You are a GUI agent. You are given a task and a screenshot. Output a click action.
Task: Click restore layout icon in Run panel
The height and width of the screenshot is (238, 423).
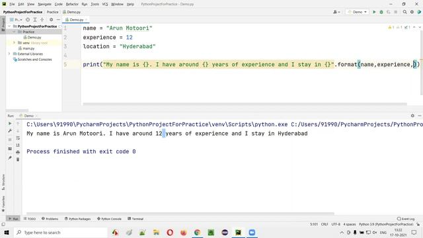click(x=10, y=149)
